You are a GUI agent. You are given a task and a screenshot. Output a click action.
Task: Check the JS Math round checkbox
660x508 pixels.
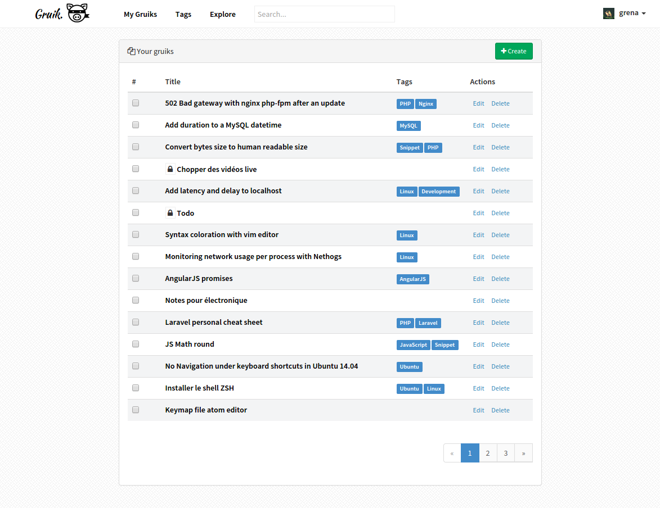tap(136, 344)
